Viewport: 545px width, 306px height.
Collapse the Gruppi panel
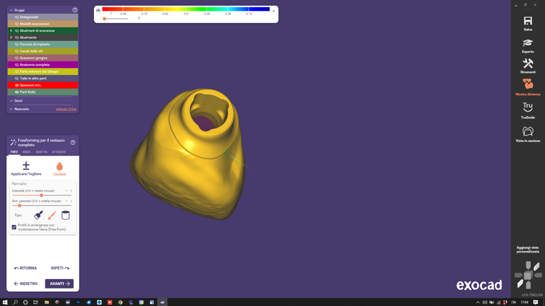click(x=11, y=10)
